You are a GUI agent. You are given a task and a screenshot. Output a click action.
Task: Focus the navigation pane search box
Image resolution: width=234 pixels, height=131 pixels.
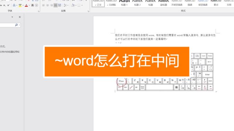[x=7, y=25]
